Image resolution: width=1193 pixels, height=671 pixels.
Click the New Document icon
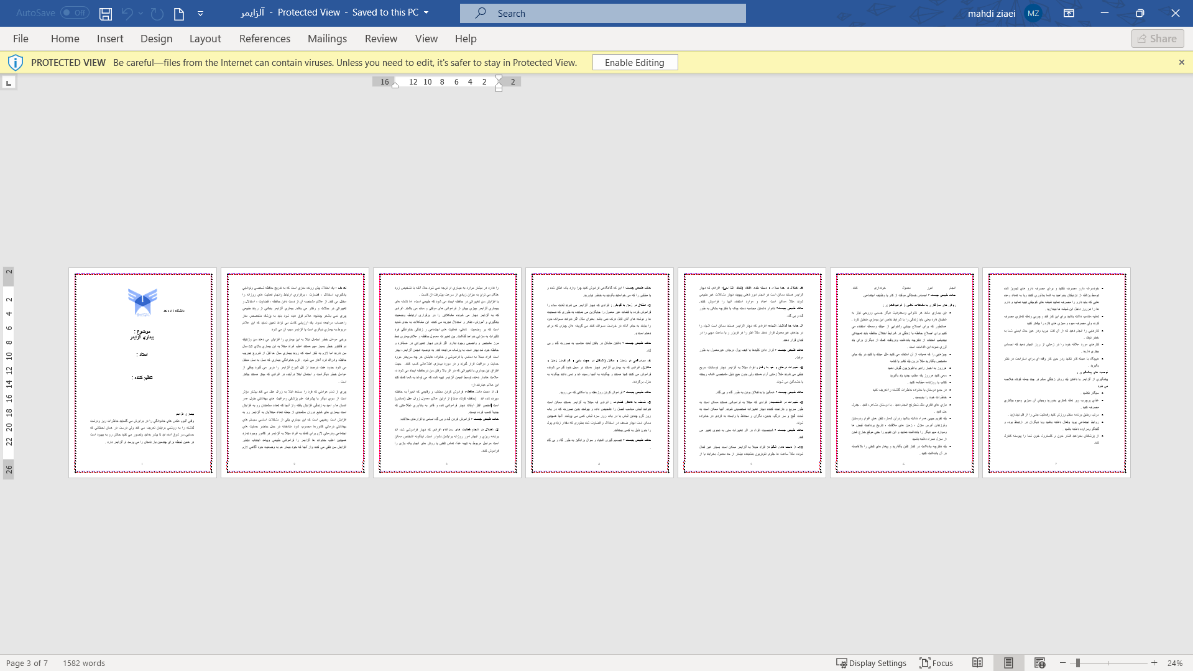[x=179, y=13]
